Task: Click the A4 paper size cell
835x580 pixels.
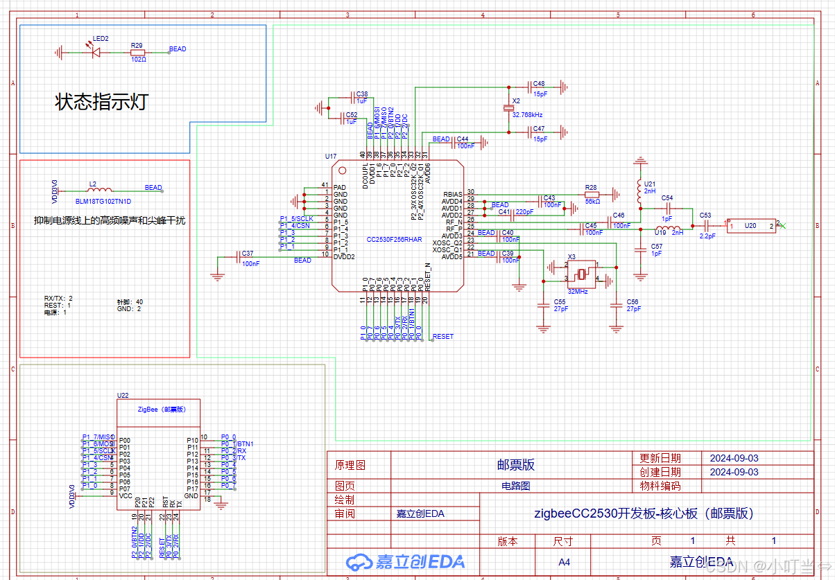Action: point(565,562)
